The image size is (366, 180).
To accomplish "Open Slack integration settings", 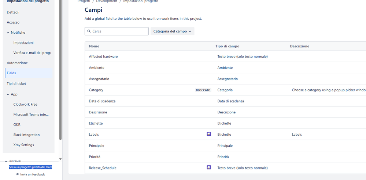I will pos(26,135).
